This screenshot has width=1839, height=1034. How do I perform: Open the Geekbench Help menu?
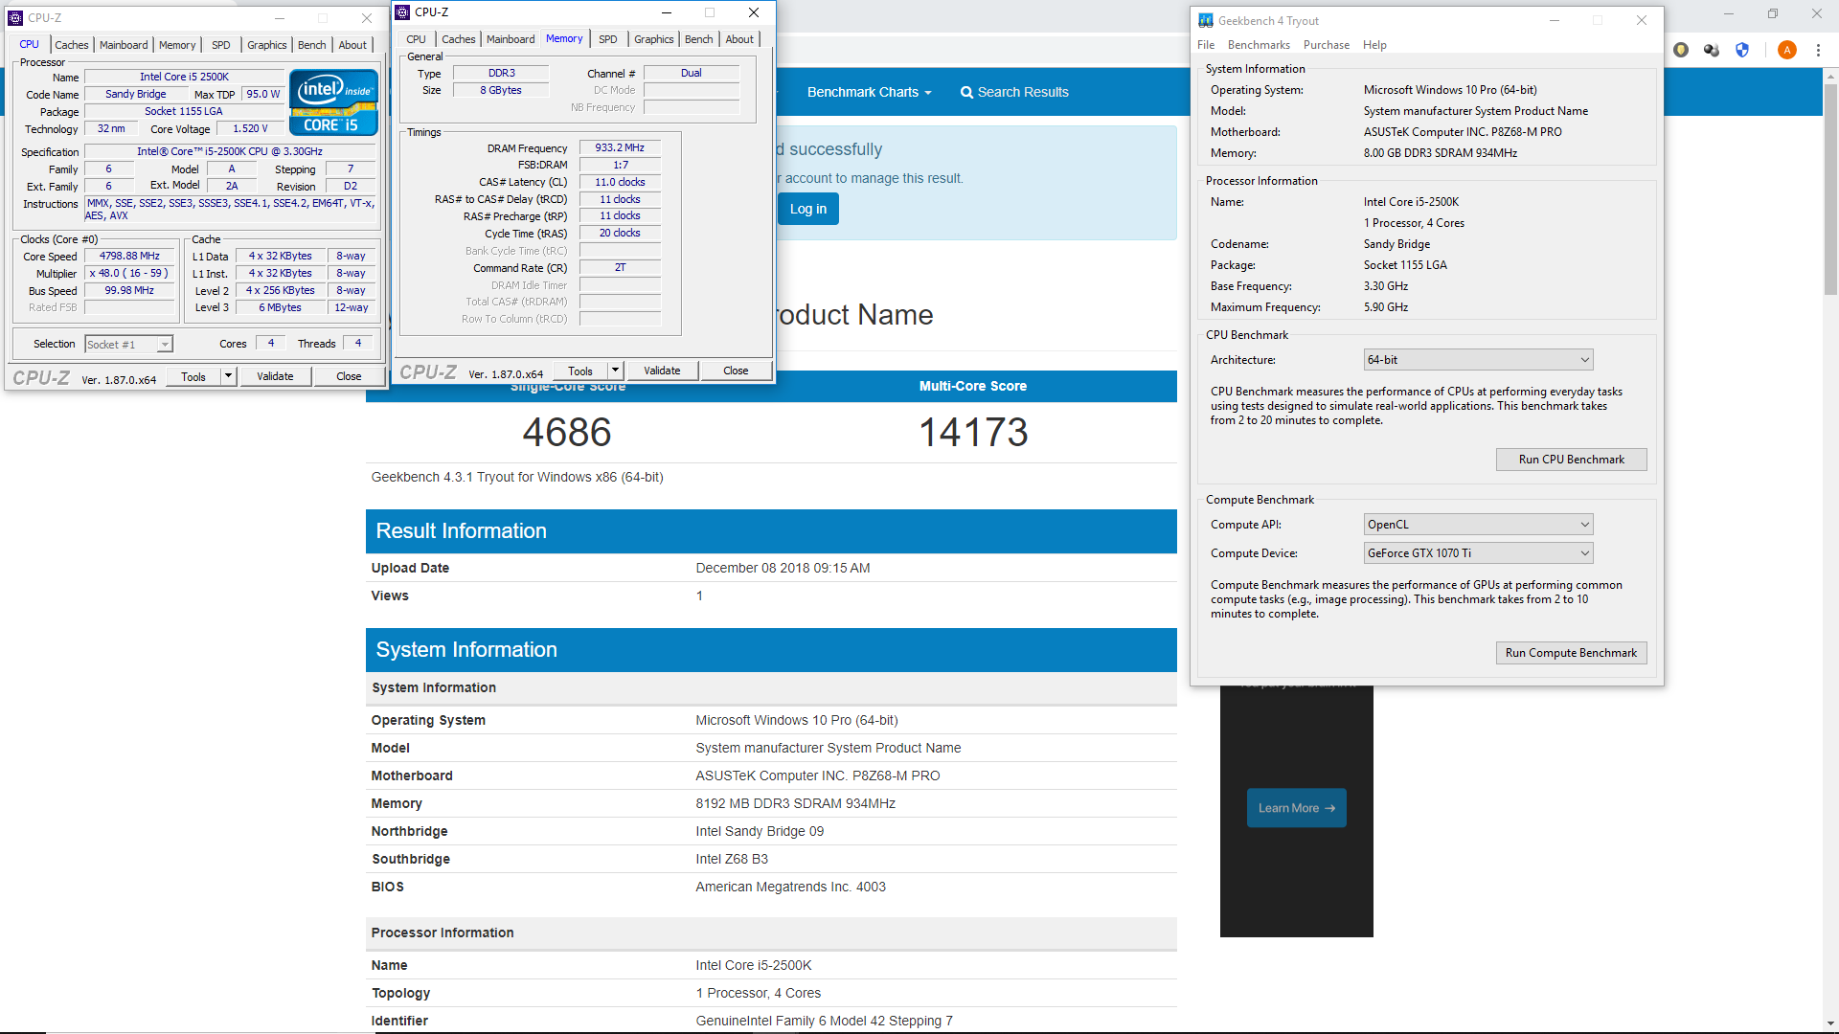1374,45
